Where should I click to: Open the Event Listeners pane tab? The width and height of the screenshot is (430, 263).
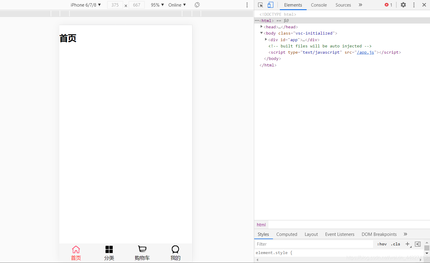[x=340, y=234]
